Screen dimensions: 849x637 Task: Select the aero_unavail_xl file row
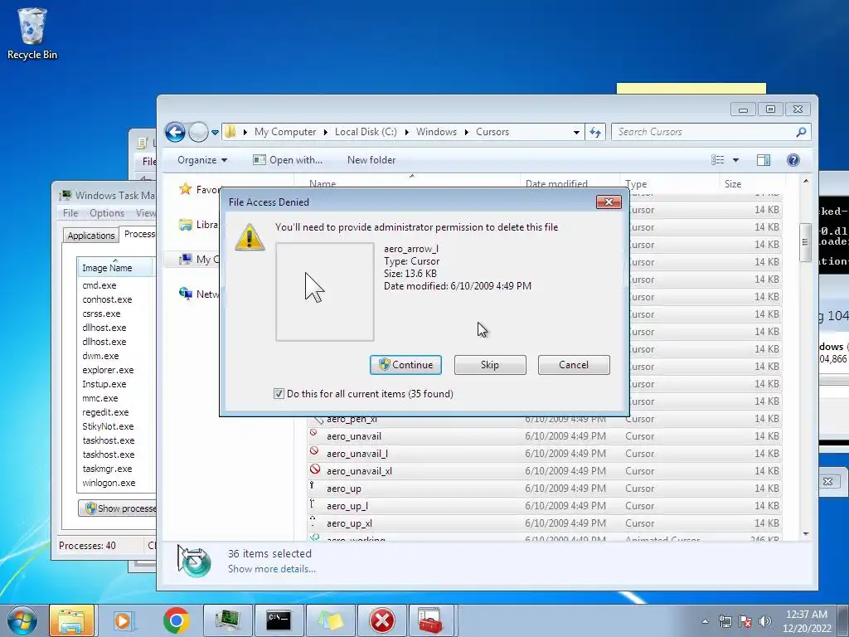click(544, 471)
